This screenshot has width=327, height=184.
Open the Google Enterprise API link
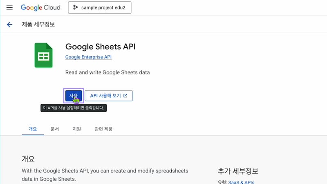tap(88, 57)
